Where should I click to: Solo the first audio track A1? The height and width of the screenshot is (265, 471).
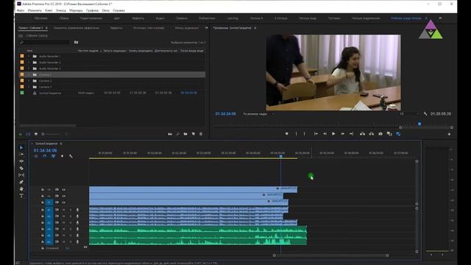[71, 210]
